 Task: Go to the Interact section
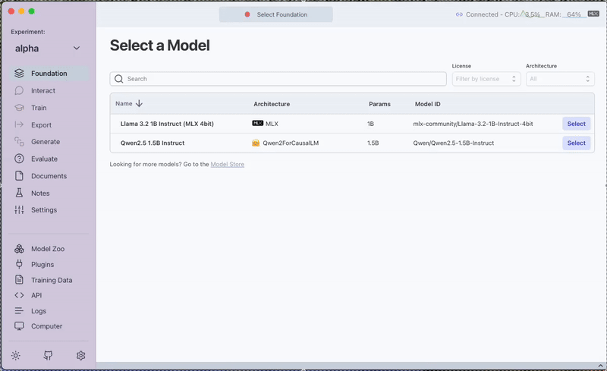[42, 90]
